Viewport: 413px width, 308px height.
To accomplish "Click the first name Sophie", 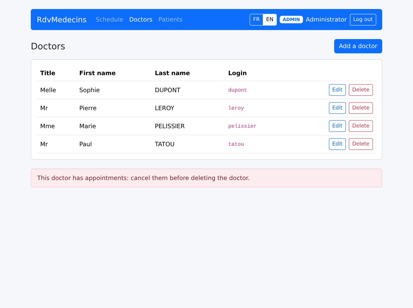I will click(x=89, y=90).
